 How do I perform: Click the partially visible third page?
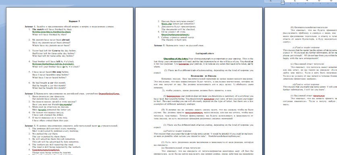coord(301,81)
